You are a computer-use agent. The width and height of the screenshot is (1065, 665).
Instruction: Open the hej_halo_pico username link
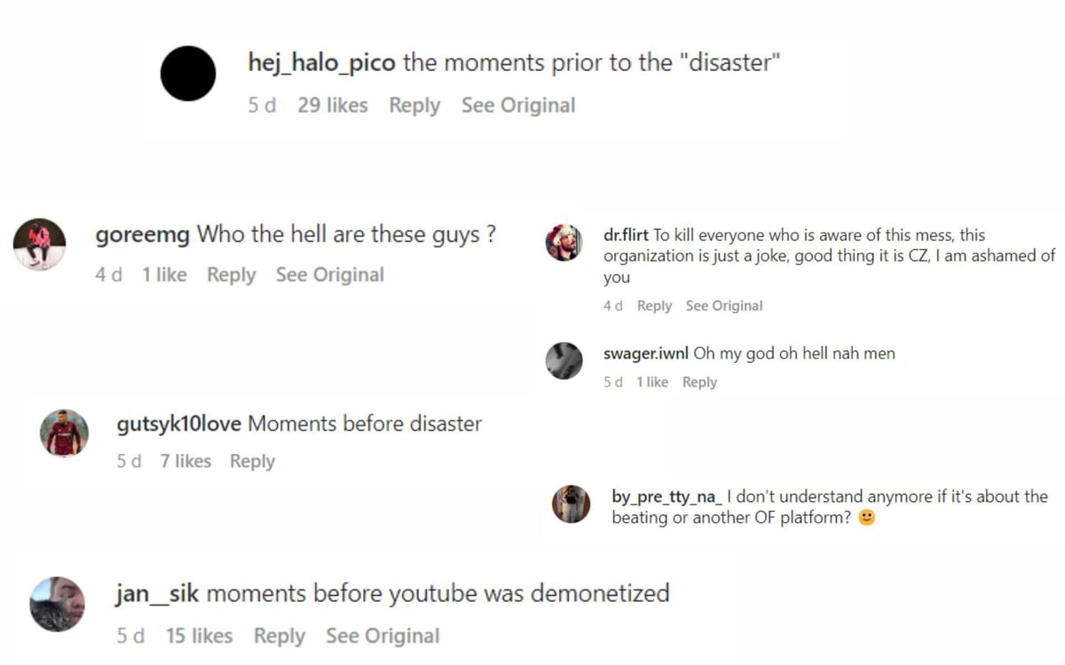tap(322, 64)
